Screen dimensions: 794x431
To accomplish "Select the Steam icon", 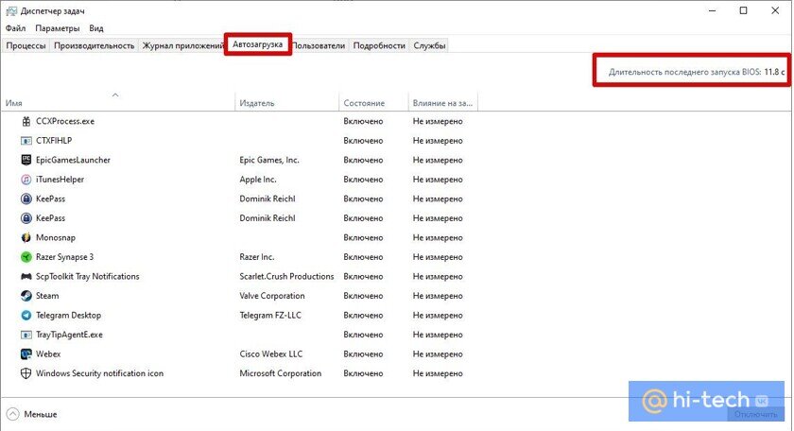I will click(x=26, y=296).
